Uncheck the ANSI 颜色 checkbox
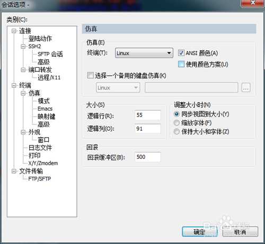This screenshot has width=265, height=244. (181, 53)
